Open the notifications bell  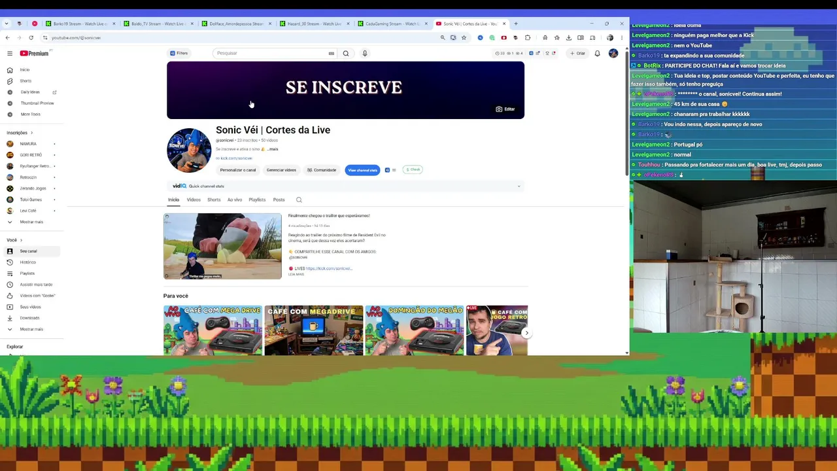tap(597, 53)
